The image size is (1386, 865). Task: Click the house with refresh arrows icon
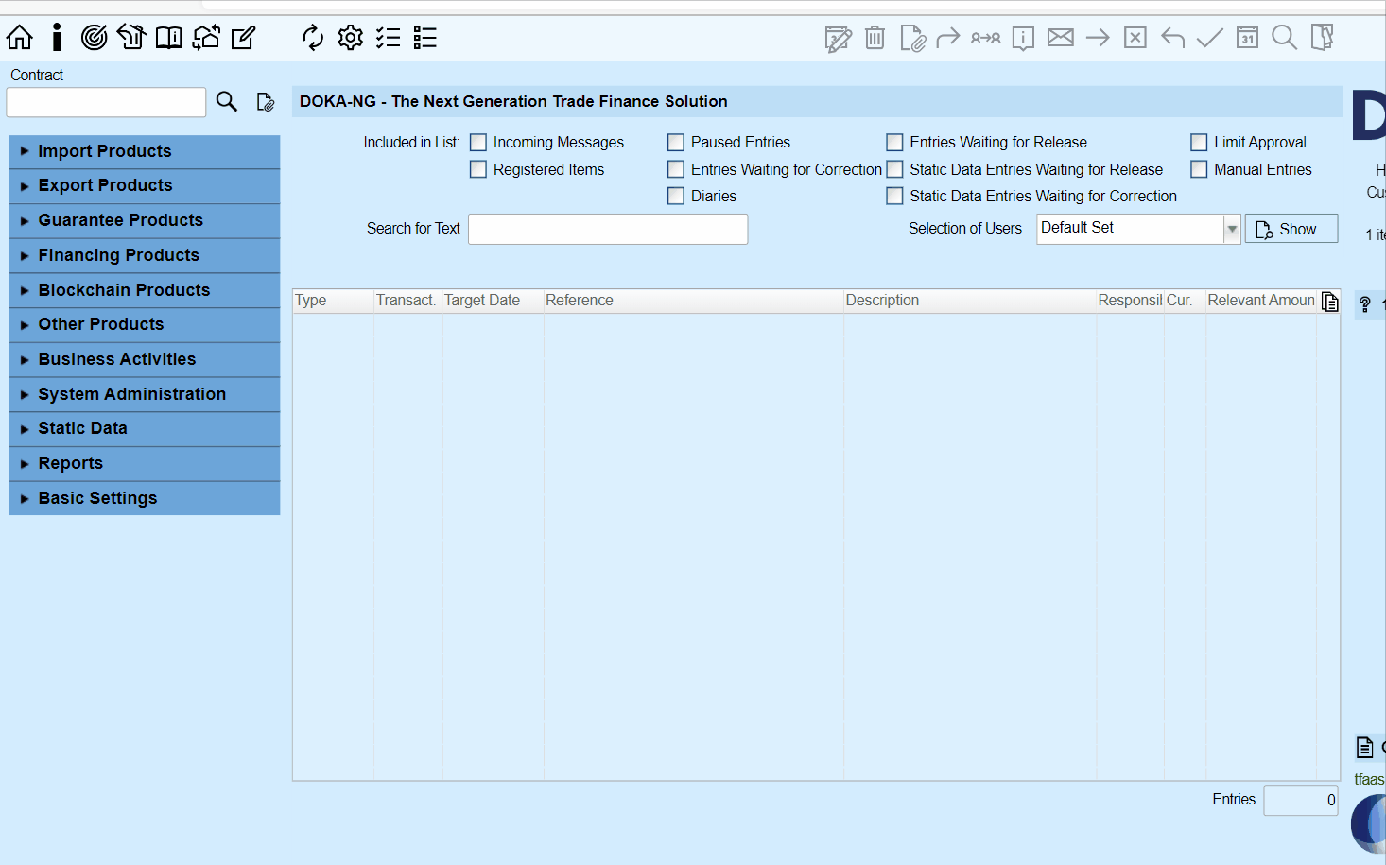[x=206, y=38]
